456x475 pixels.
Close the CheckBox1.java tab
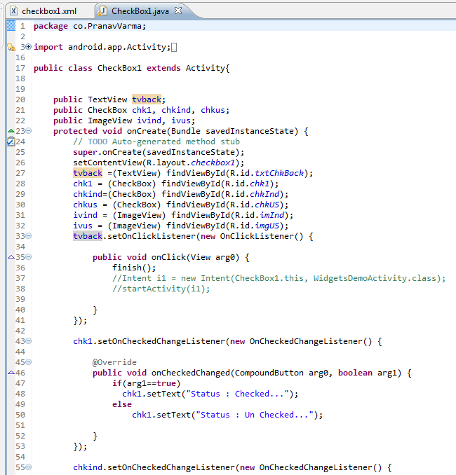coord(178,11)
